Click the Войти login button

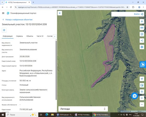pyautogui.click(x=138, y=14)
